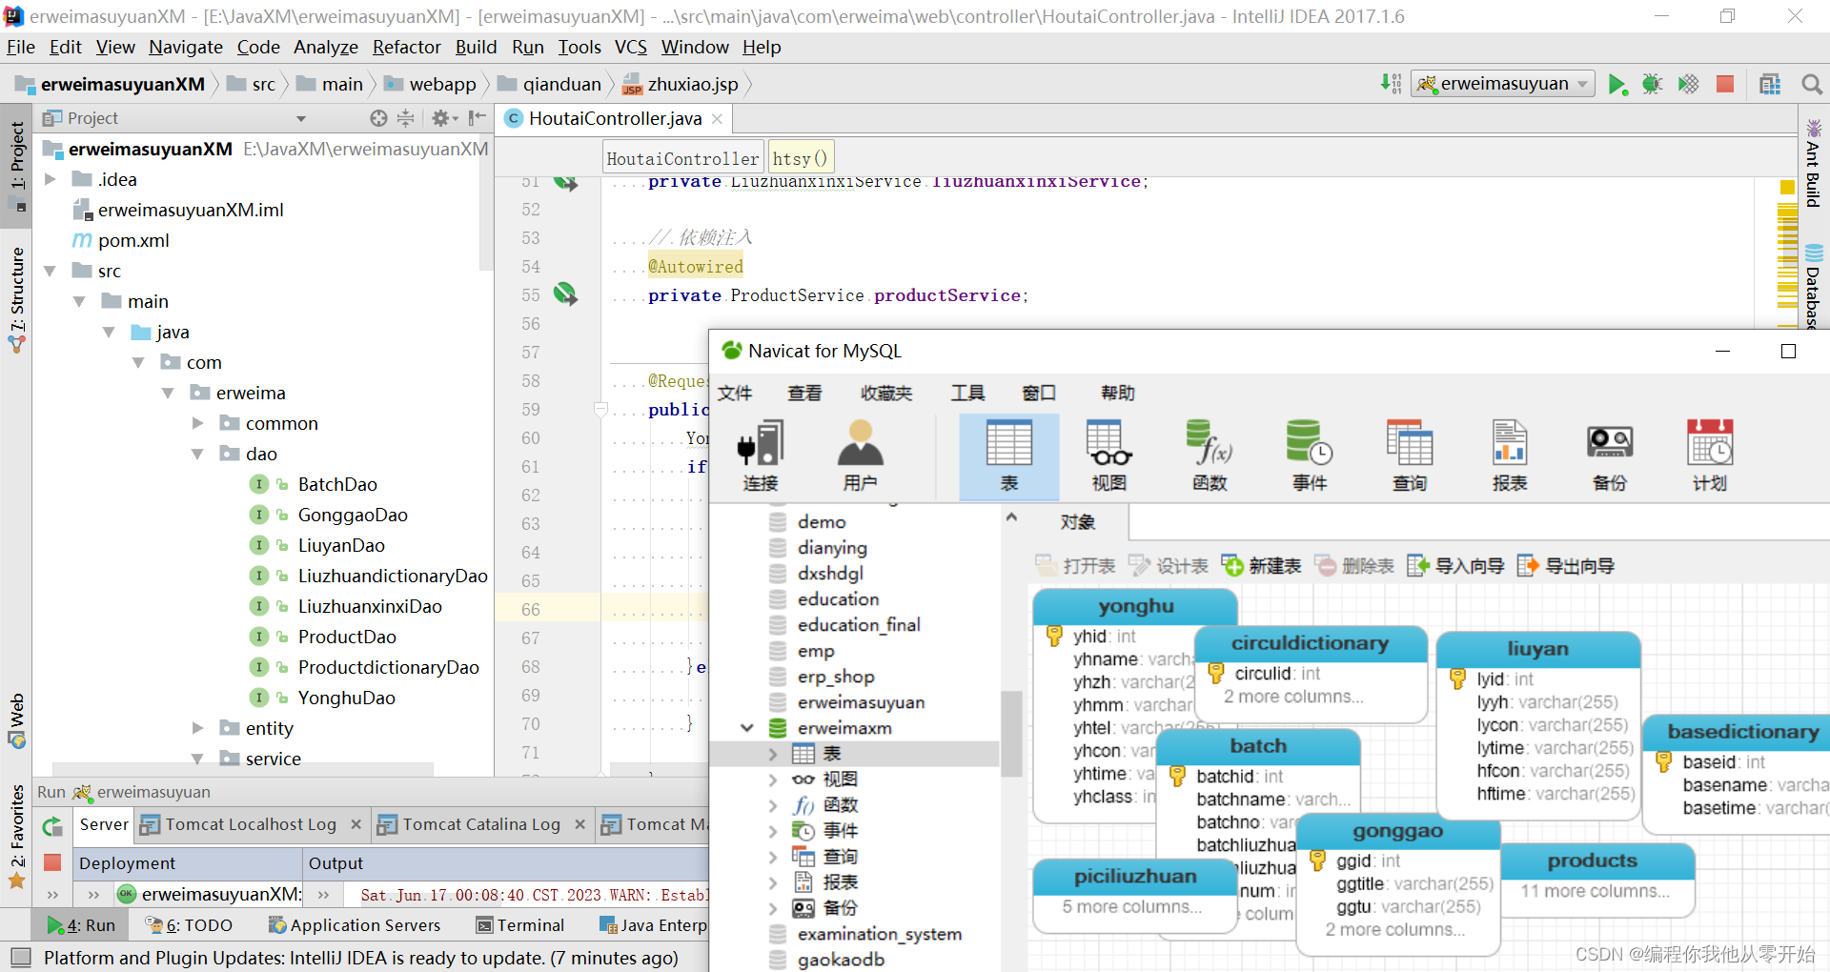Open Navicat 用户 users tool

(860, 456)
